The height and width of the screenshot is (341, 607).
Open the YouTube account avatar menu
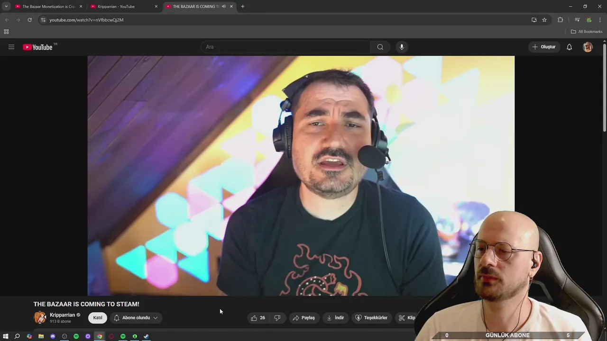tap(588, 47)
